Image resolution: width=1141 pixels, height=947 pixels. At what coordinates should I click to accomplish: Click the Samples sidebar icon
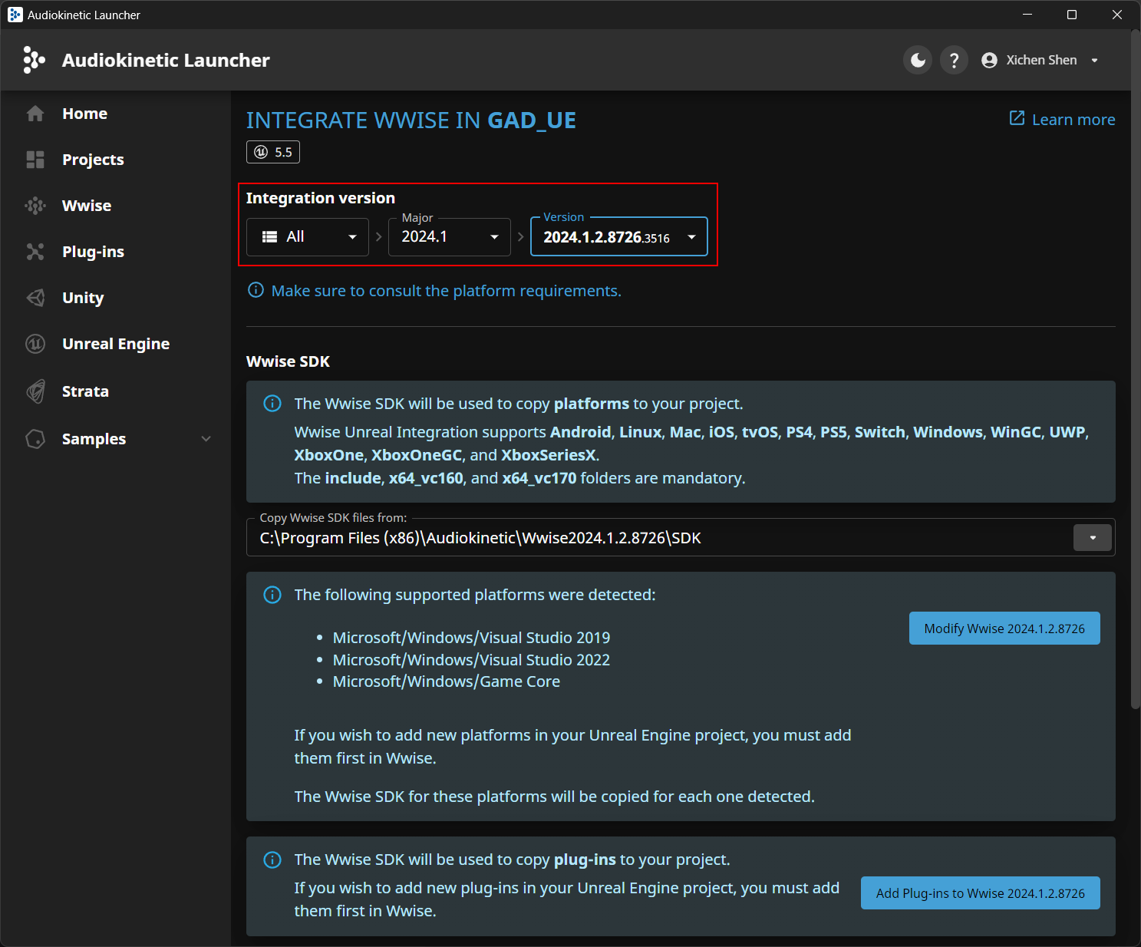[35, 439]
